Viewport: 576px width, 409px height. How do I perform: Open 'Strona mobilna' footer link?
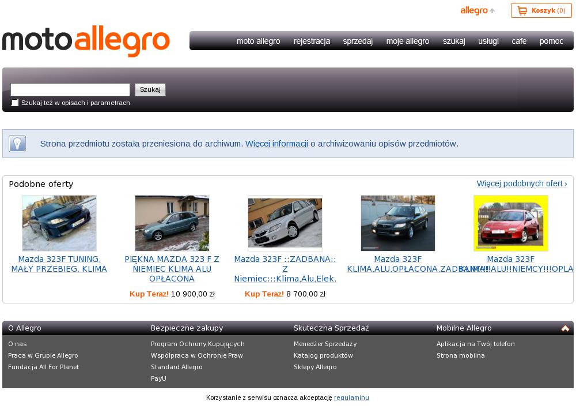pyautogui.click(x=461, y=355)
